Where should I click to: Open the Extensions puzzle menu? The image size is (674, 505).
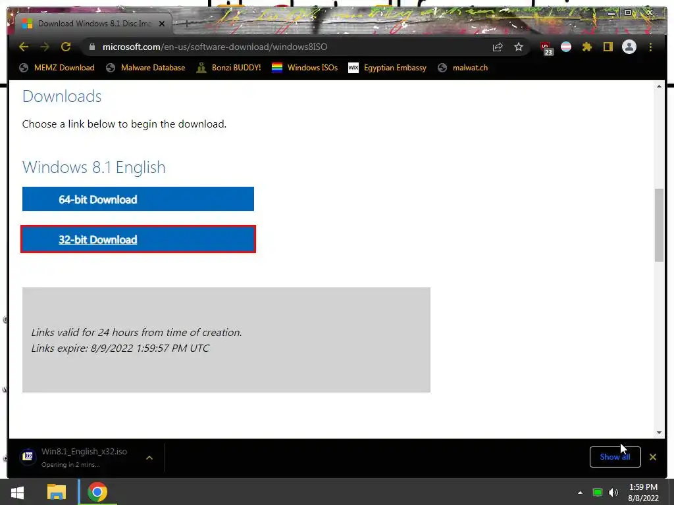586,47
